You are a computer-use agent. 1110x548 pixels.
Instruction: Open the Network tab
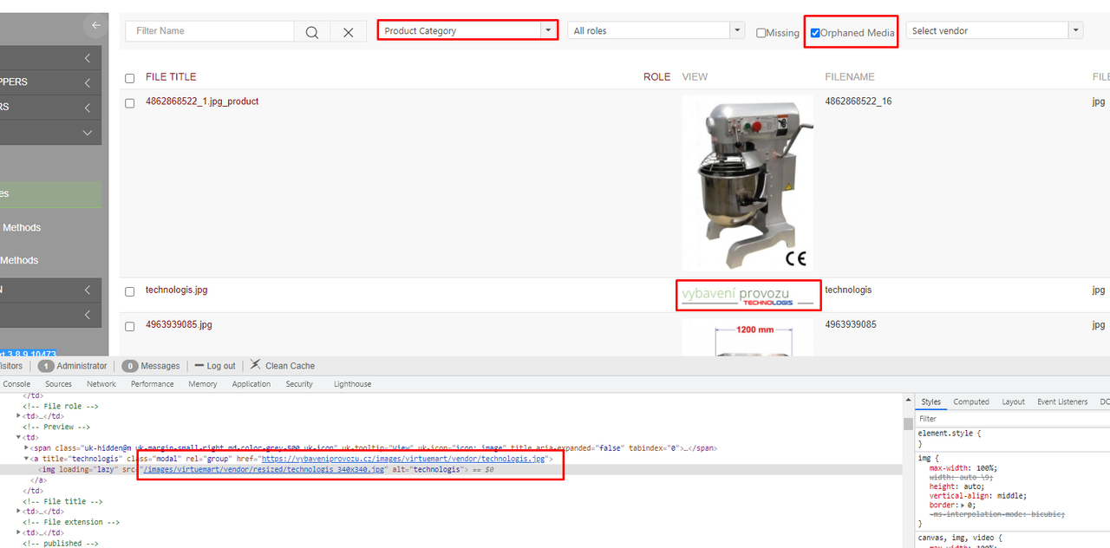[x=101, y=384]
